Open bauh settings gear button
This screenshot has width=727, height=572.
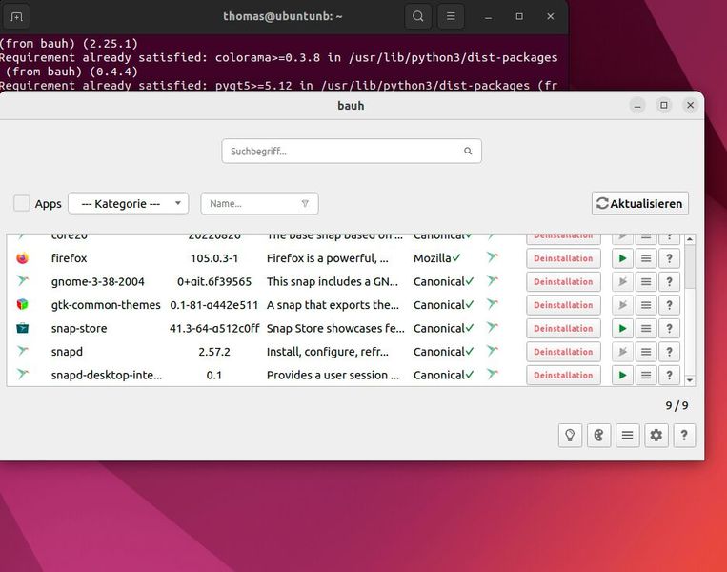click(x=656, y=435)
